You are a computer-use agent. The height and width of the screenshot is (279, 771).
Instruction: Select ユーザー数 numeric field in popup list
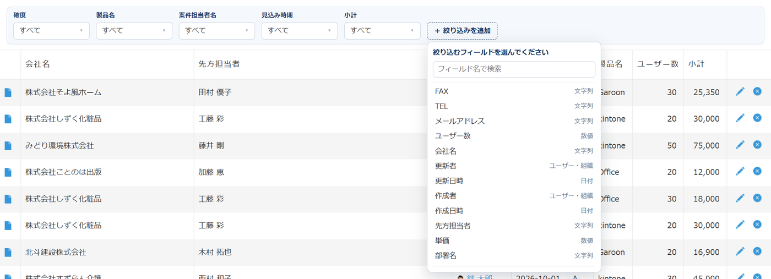(x=514, y=136)
